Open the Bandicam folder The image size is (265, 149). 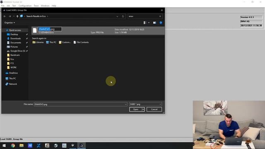15,55
